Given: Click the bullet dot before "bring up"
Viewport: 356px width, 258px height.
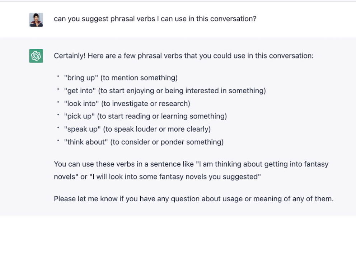Looking at the screenshot, I should tap(58, 76).
